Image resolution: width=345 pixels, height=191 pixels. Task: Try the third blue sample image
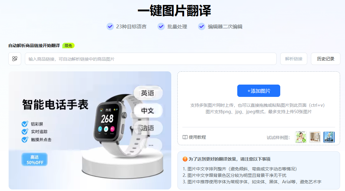click(329, 137)
